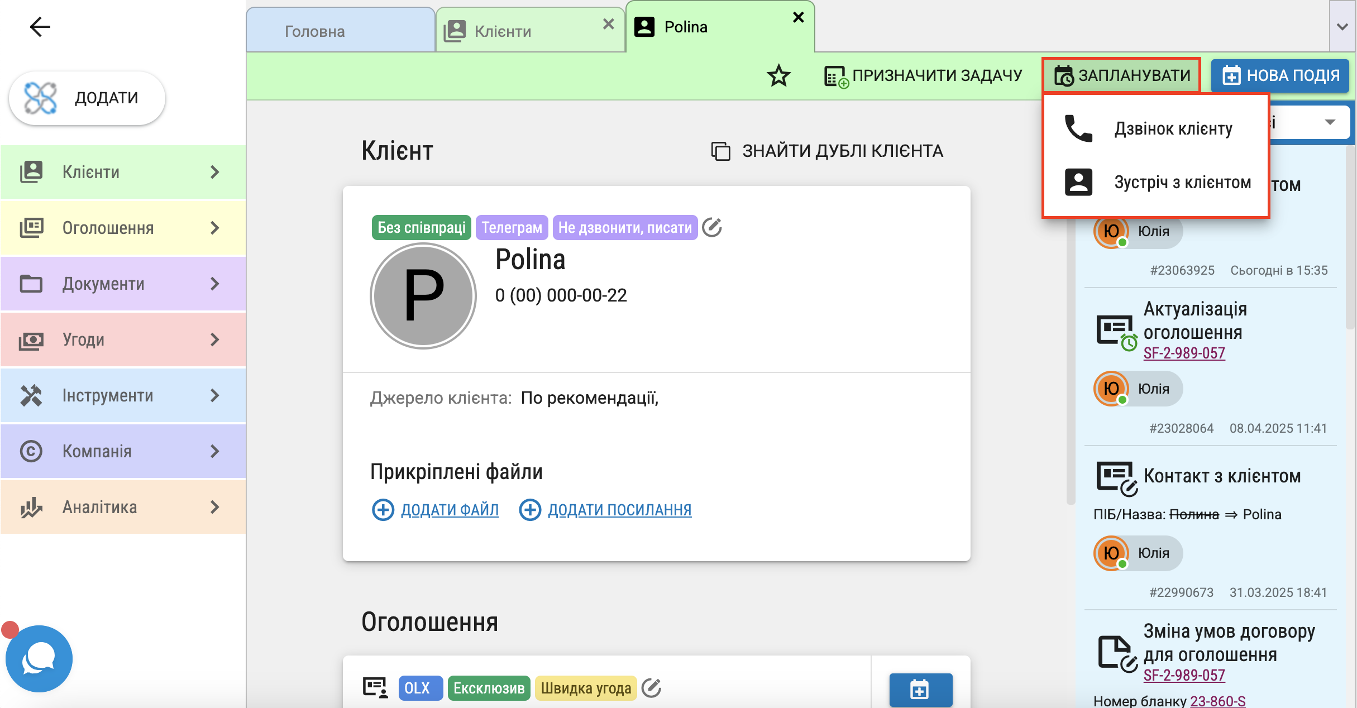Click the Знайти дублі клієнта copy icon
Screen dimensions: 1357x708
(x=720, y=151)
